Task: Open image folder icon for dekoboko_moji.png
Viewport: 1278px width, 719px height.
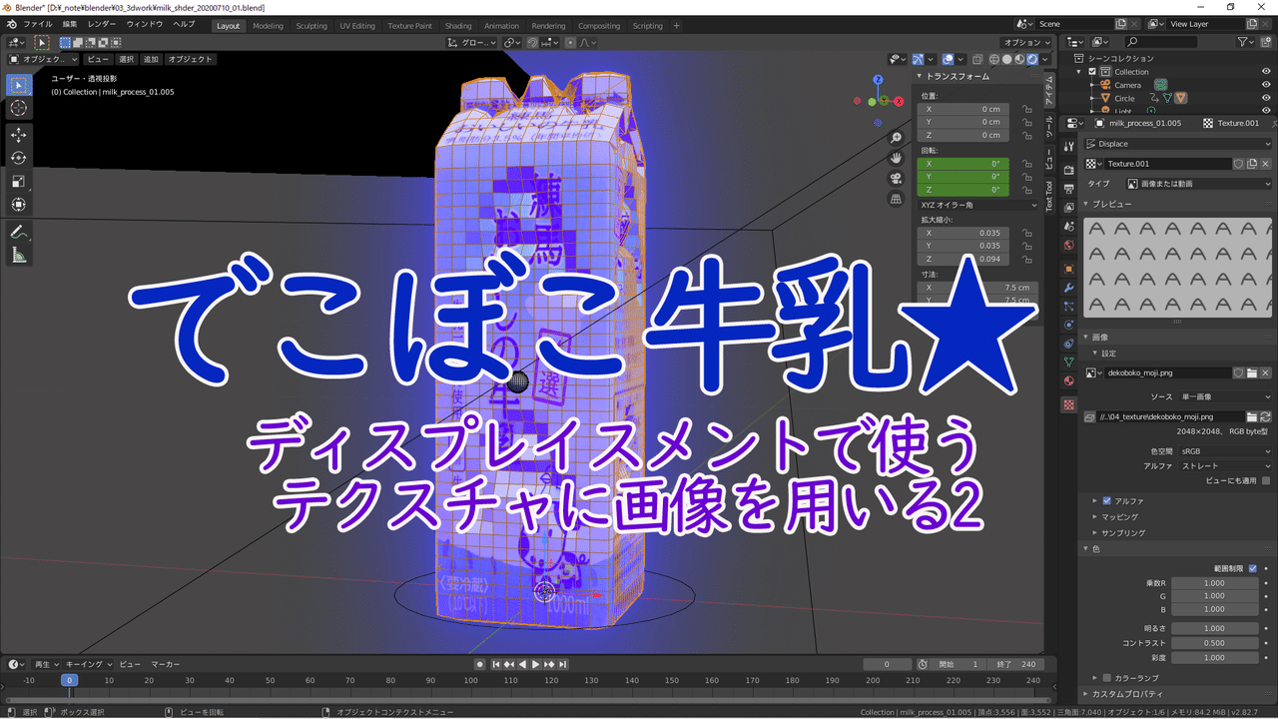Action: tap(1251, 372)
